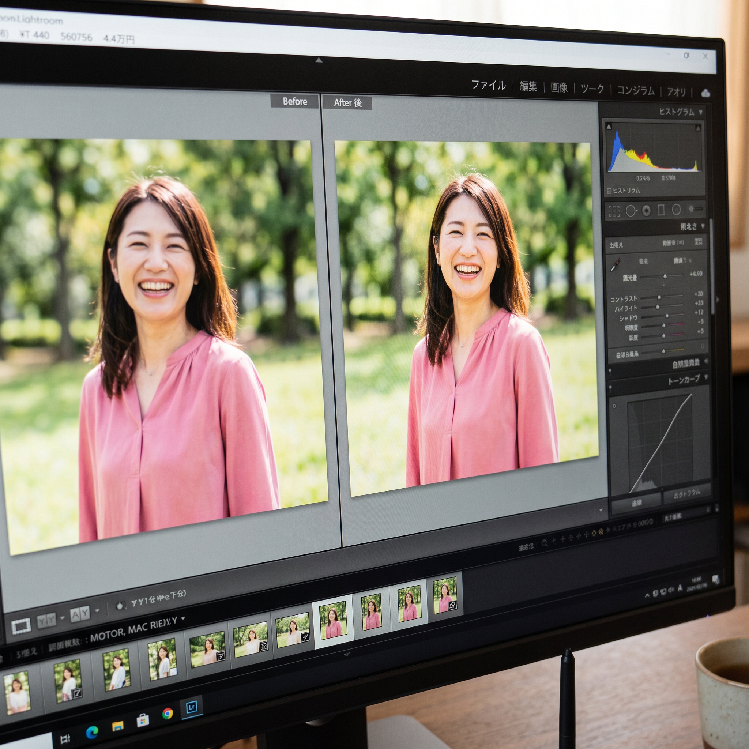The width and height of the screenshot is (749, 749).
Task: Expand the YY view options dropdown arrow
Action: 63,618
